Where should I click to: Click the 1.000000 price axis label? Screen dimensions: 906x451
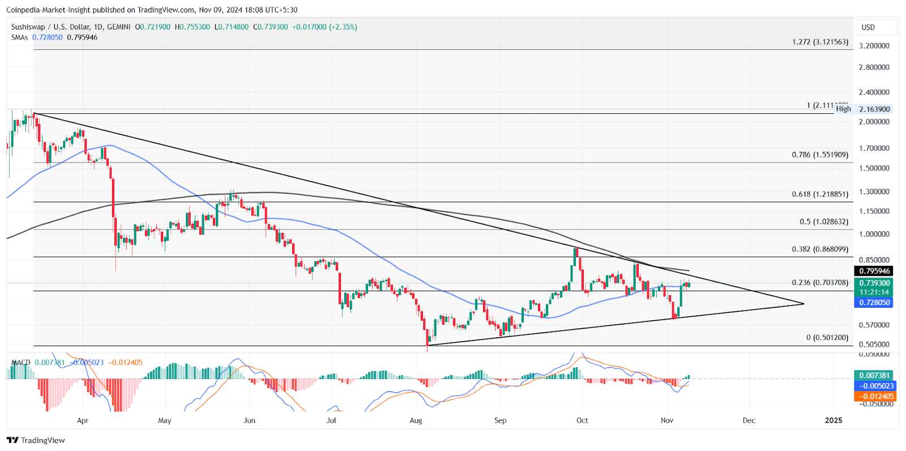pyautogui.click(x=874, y=234)
